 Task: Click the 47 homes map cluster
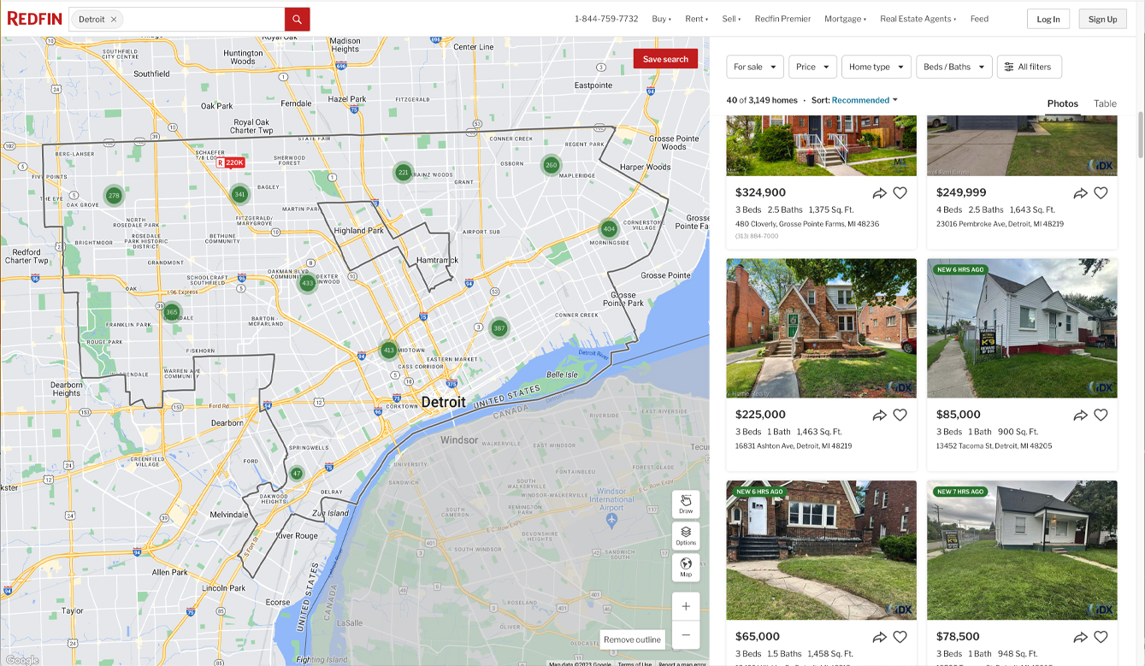coord(297,473)
